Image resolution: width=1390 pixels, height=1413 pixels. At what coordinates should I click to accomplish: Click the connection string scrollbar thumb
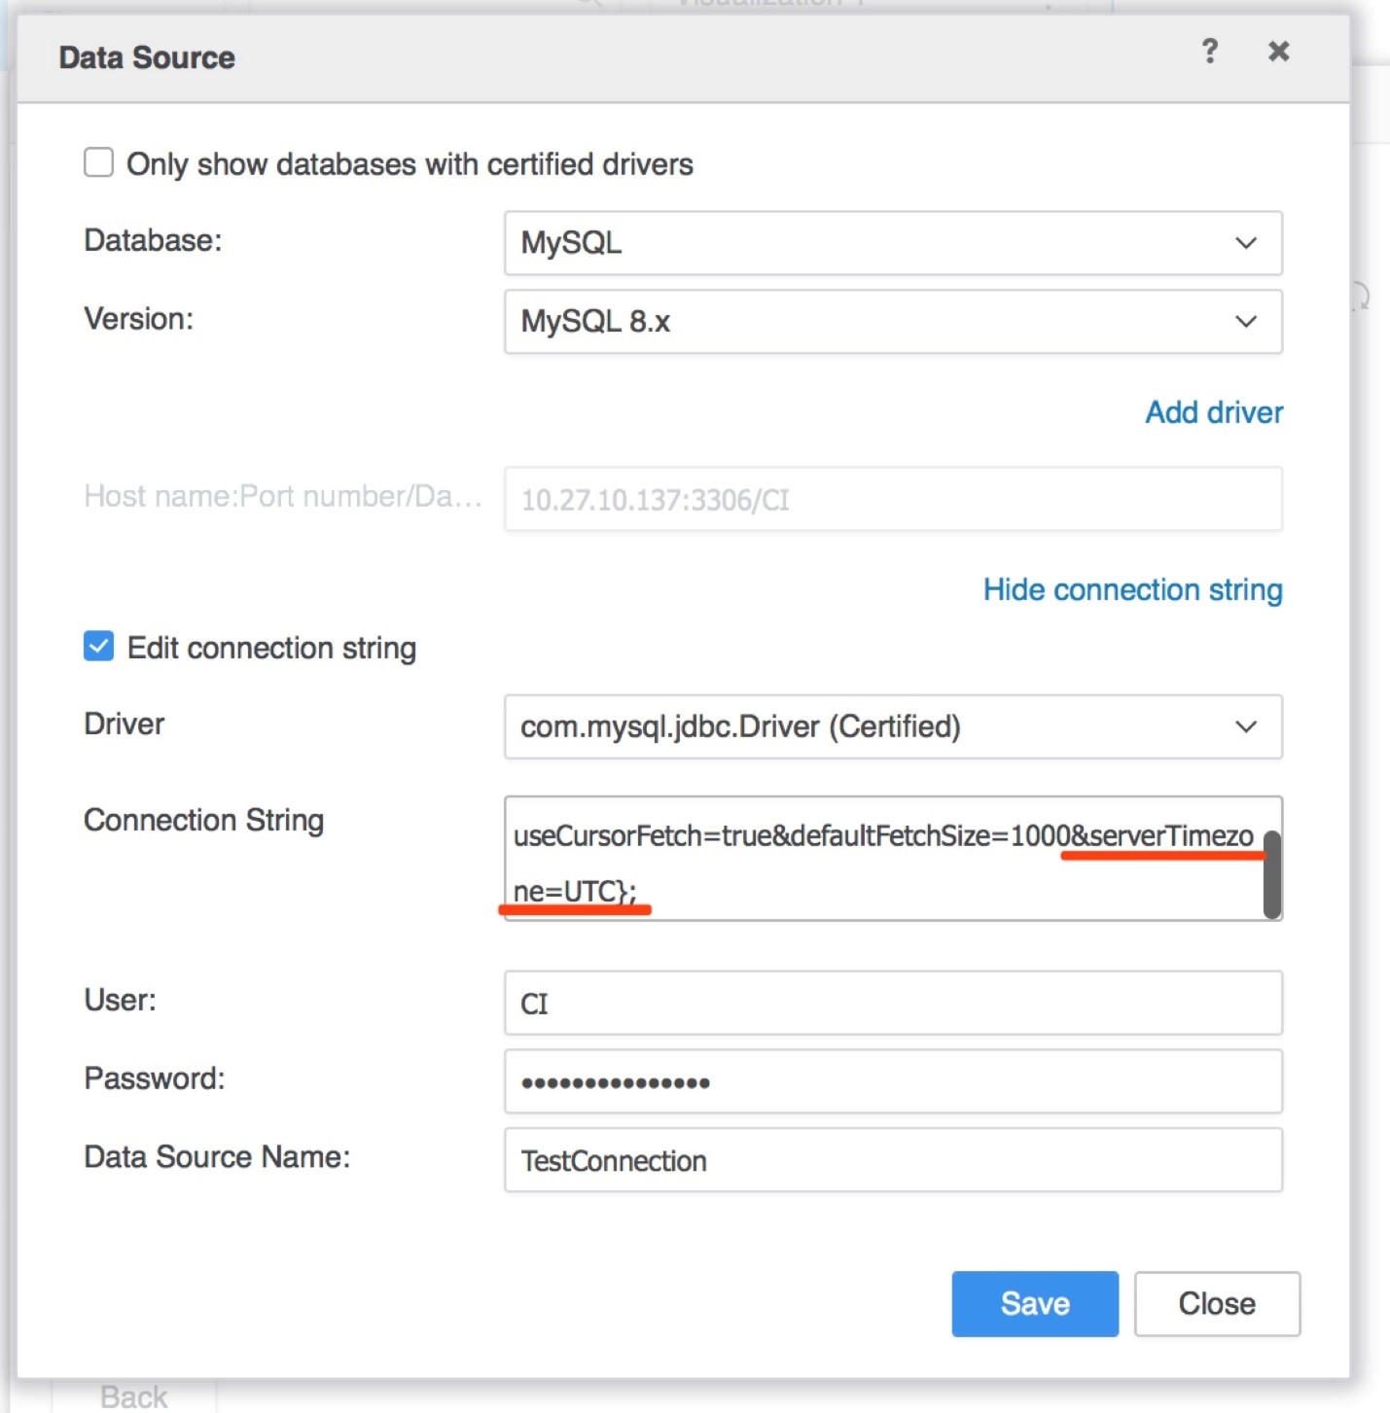pos(1271,875)
